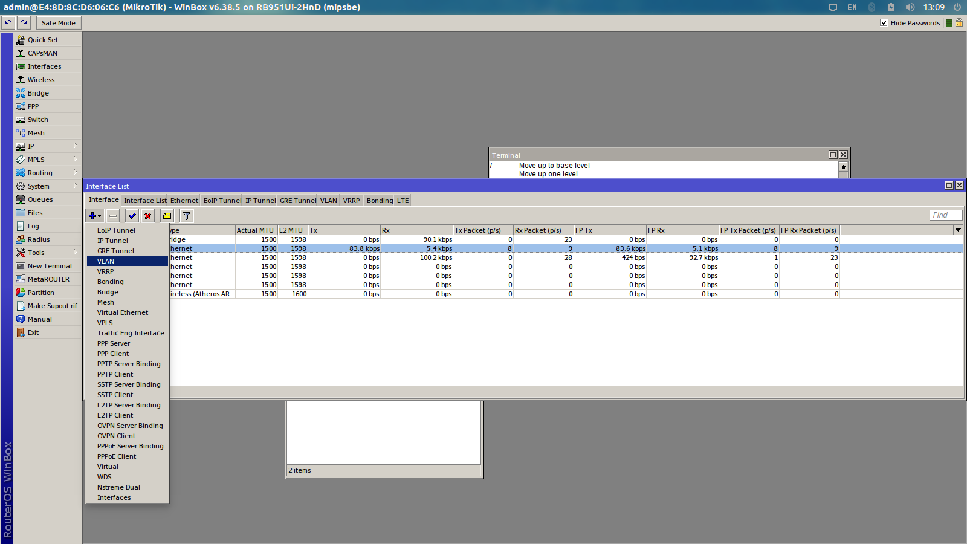Switch to the Ethernet tab

[x=184, y=200]
